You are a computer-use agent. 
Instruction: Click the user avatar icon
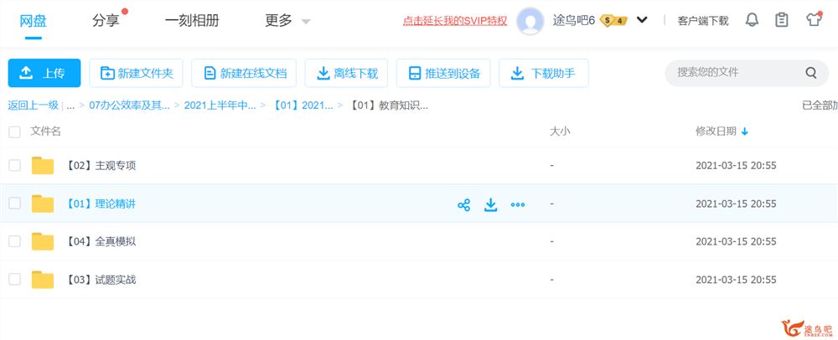point(530,21)
